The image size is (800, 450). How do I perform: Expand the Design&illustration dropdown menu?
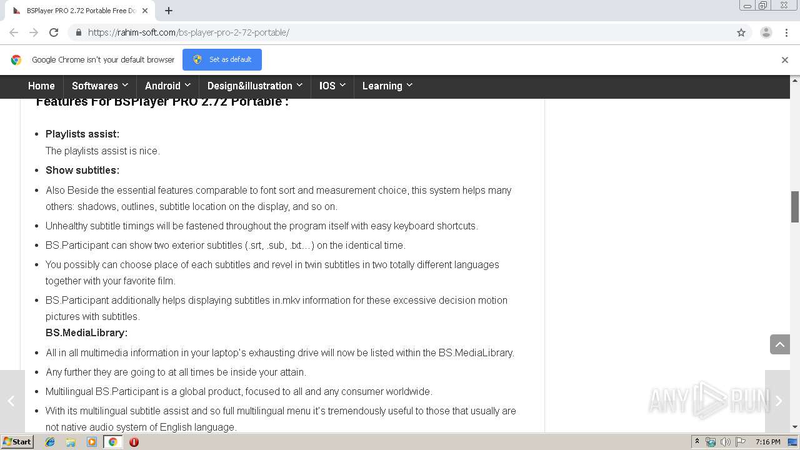pos(255,86)
